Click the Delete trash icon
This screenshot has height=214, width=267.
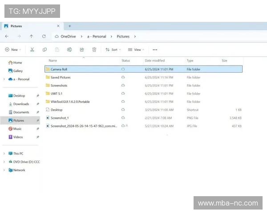click(94, 49)
